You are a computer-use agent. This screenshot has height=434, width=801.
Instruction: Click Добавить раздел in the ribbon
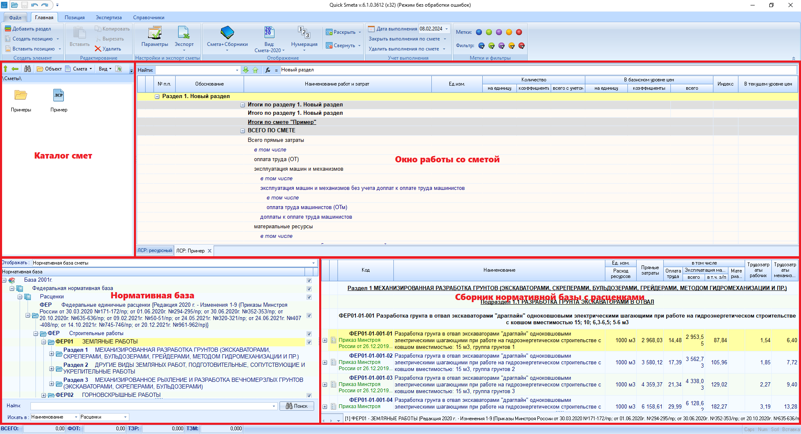[28, 29]
